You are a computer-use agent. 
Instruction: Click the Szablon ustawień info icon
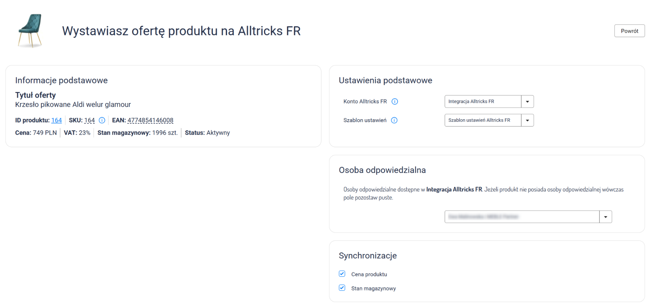tap(394, 120)
